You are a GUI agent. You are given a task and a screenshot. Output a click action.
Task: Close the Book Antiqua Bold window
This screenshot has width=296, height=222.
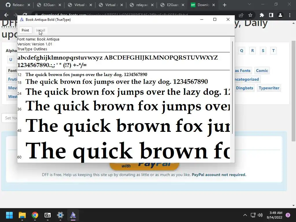click(228, 19)
